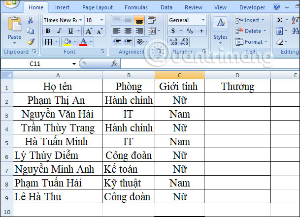Image resolution: width=300 pixels, height=217 pixels.
Task: Apply Comma Style number format
Action: pos(201,31)
